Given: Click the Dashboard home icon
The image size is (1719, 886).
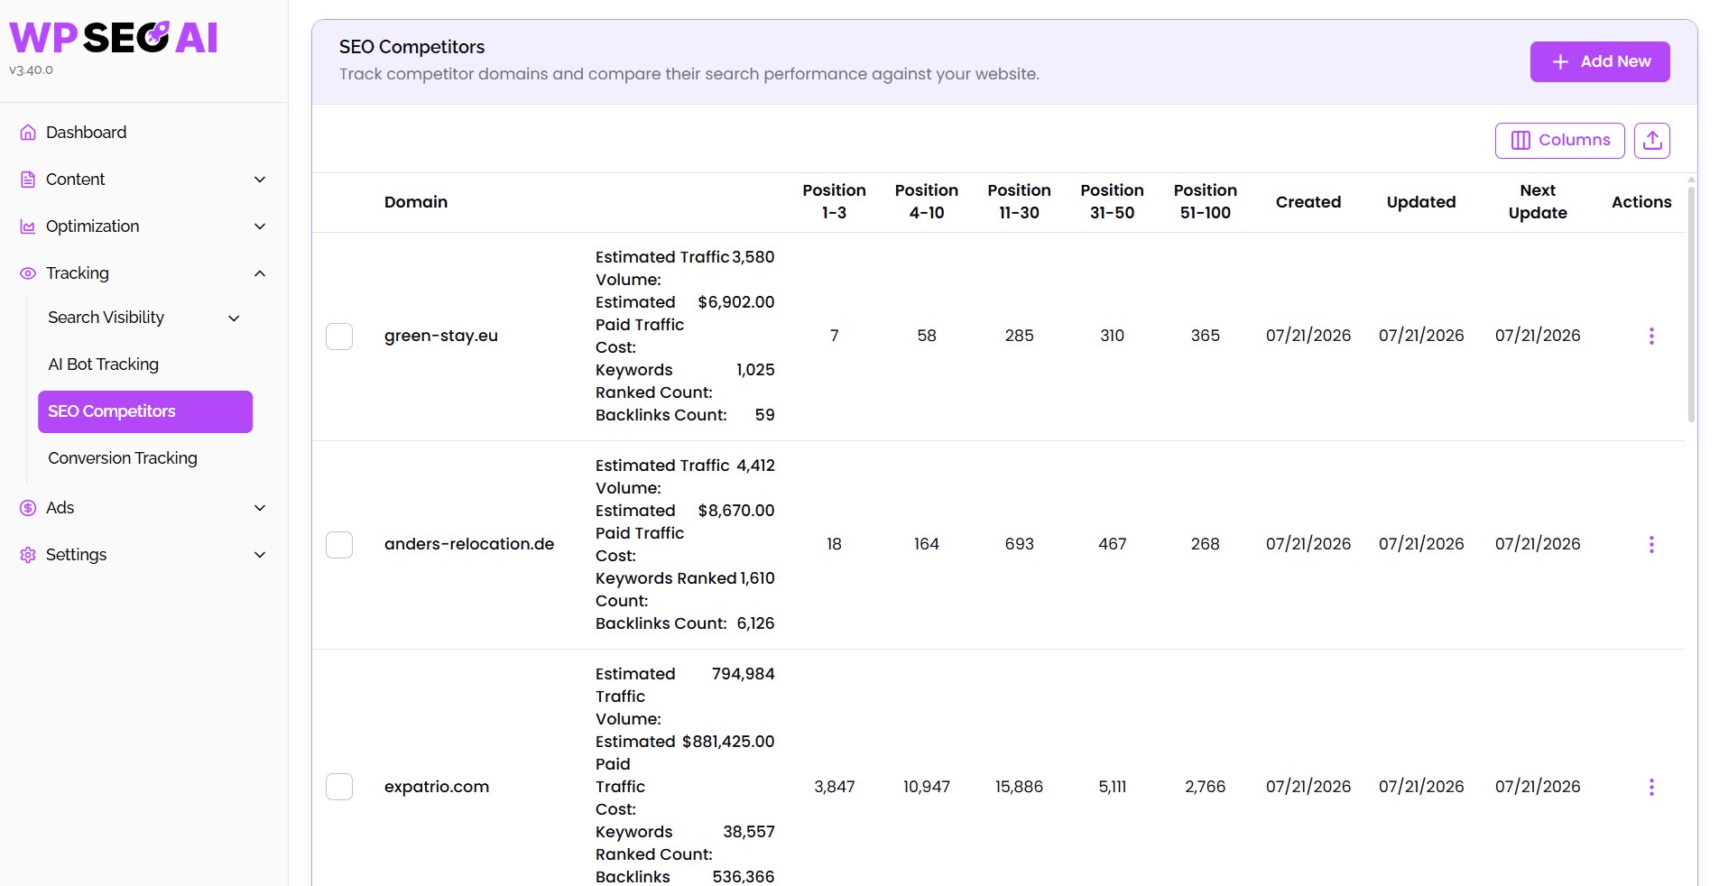Looking at the screenshot, I should pyautogui.click(x=28, y=133).
